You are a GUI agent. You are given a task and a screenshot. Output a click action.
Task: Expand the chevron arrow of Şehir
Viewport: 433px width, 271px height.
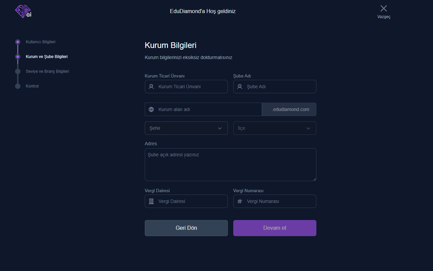[220, 128]
